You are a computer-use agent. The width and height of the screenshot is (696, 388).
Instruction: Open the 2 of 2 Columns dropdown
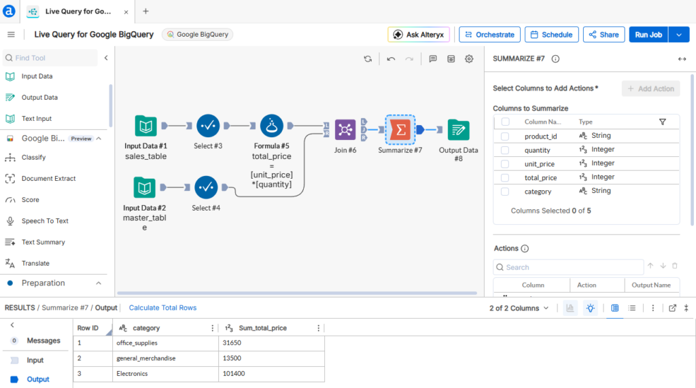(519, 308)
